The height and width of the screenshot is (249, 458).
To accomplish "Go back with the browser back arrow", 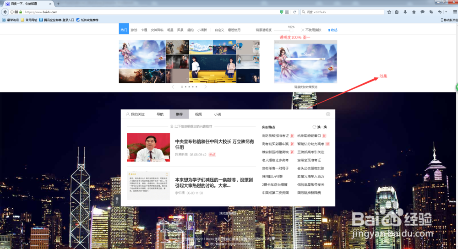I will tap(5, 12).
